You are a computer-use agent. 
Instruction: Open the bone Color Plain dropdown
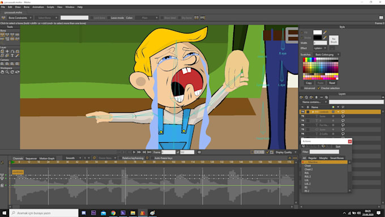pos(147,18)
